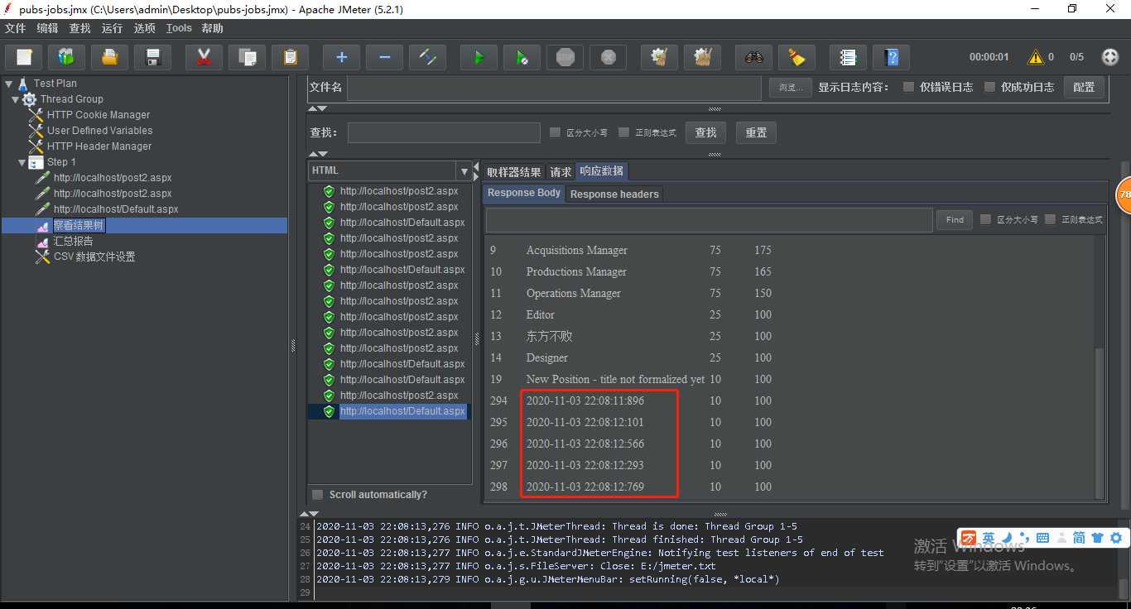Viewport: 1131px width, 609px height.
Task: Click the 配置 button
Action: (x=1084, y=87)
